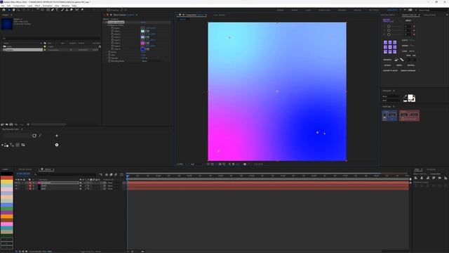This screenshot has width=449, height=253.
Task: Toggle the Opacity stopwatch in Effect Controls
Action: coord(109,58)
